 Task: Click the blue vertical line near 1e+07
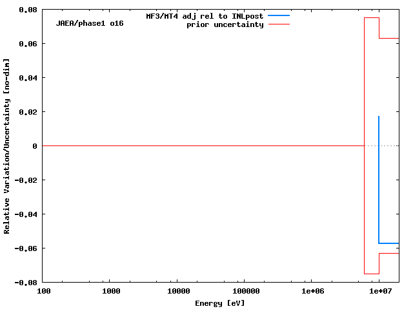[x=379, y=180]
